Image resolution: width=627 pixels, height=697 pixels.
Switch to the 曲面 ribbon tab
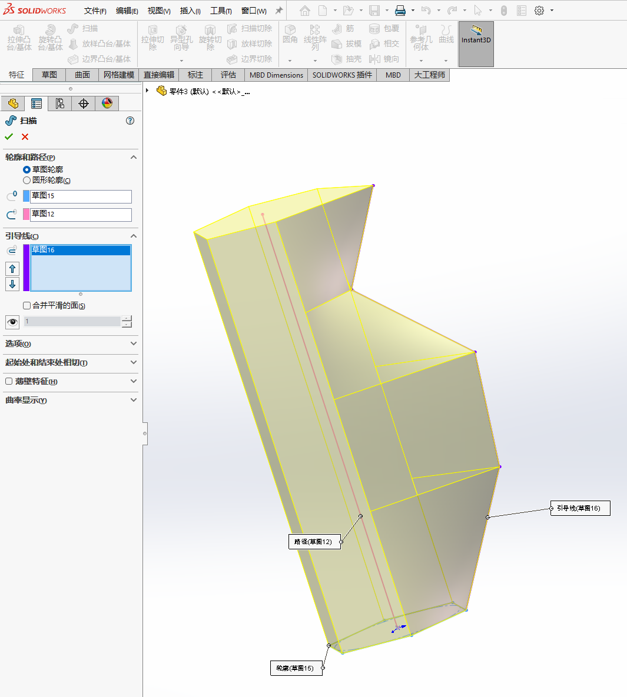click(x=82, y=75)
